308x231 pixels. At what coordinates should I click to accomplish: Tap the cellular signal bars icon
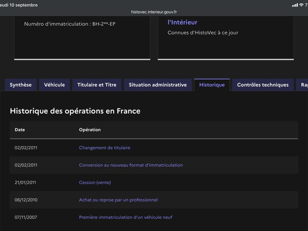coord(295,5)
